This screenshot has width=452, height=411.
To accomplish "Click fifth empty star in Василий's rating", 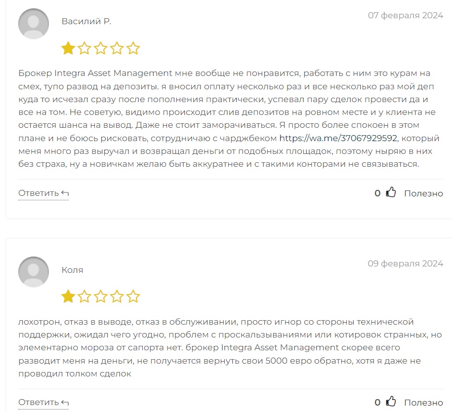I will pos(133,48).
